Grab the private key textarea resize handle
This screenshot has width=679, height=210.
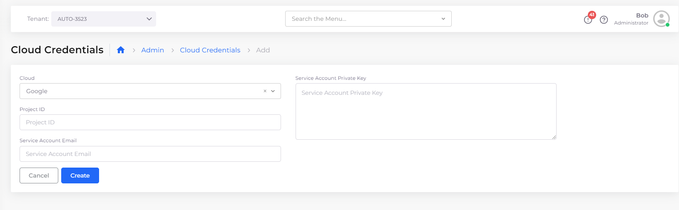pos(554,137)
